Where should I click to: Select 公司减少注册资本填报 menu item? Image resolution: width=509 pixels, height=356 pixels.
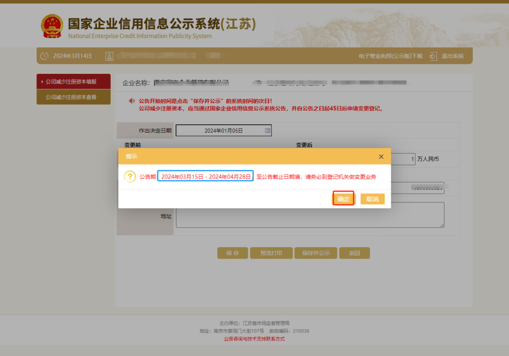pos(74,82)
